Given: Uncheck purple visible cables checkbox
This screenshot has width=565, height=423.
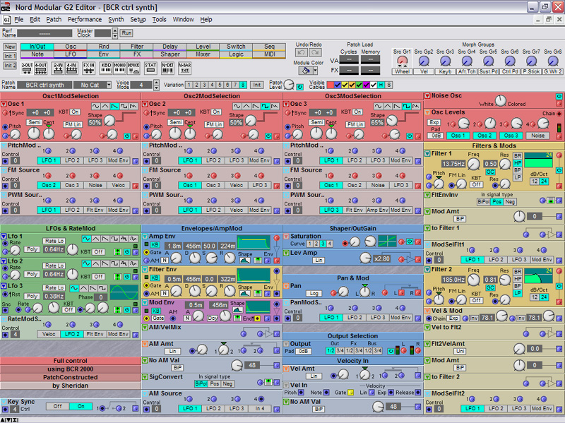Looking at the screenshot, I should pyautogui.click(x=366, y=85).
